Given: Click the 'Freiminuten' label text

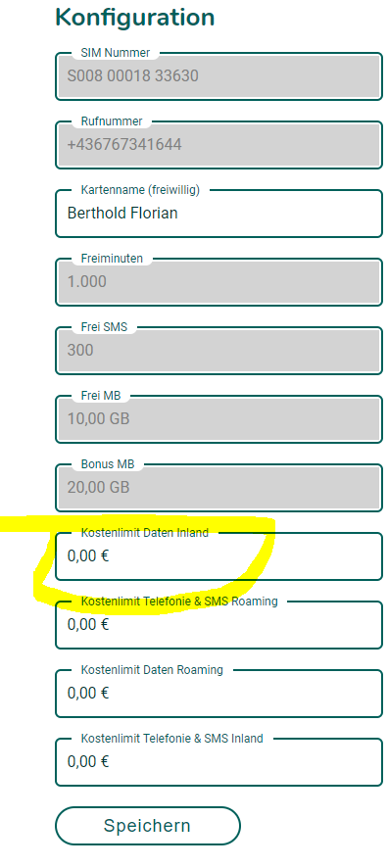Looking at the screenshot, I should (112, 259).
